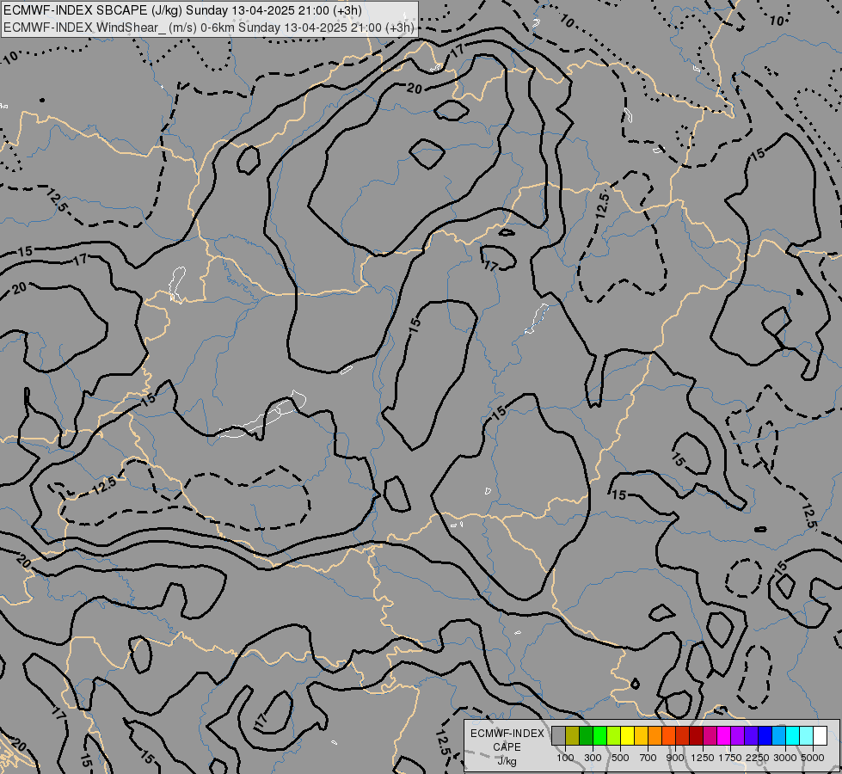The image size is (842, 774).
Task: Choose the bright magenta legend swatch
Action: [724, 735]
